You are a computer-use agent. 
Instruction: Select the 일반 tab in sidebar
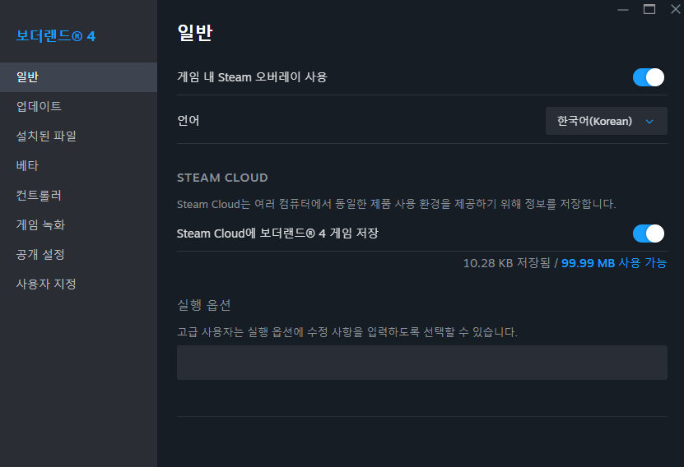[x=78, y=77]
